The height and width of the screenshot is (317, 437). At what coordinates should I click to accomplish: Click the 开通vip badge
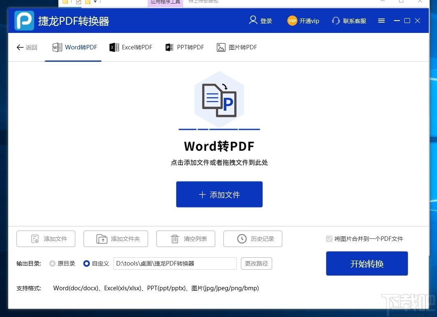[303, 21]
